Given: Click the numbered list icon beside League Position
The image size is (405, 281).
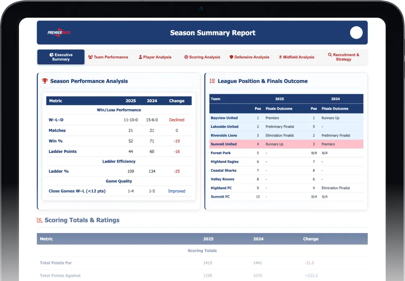Looking at the screenshot, I should (x=212, y=81).
